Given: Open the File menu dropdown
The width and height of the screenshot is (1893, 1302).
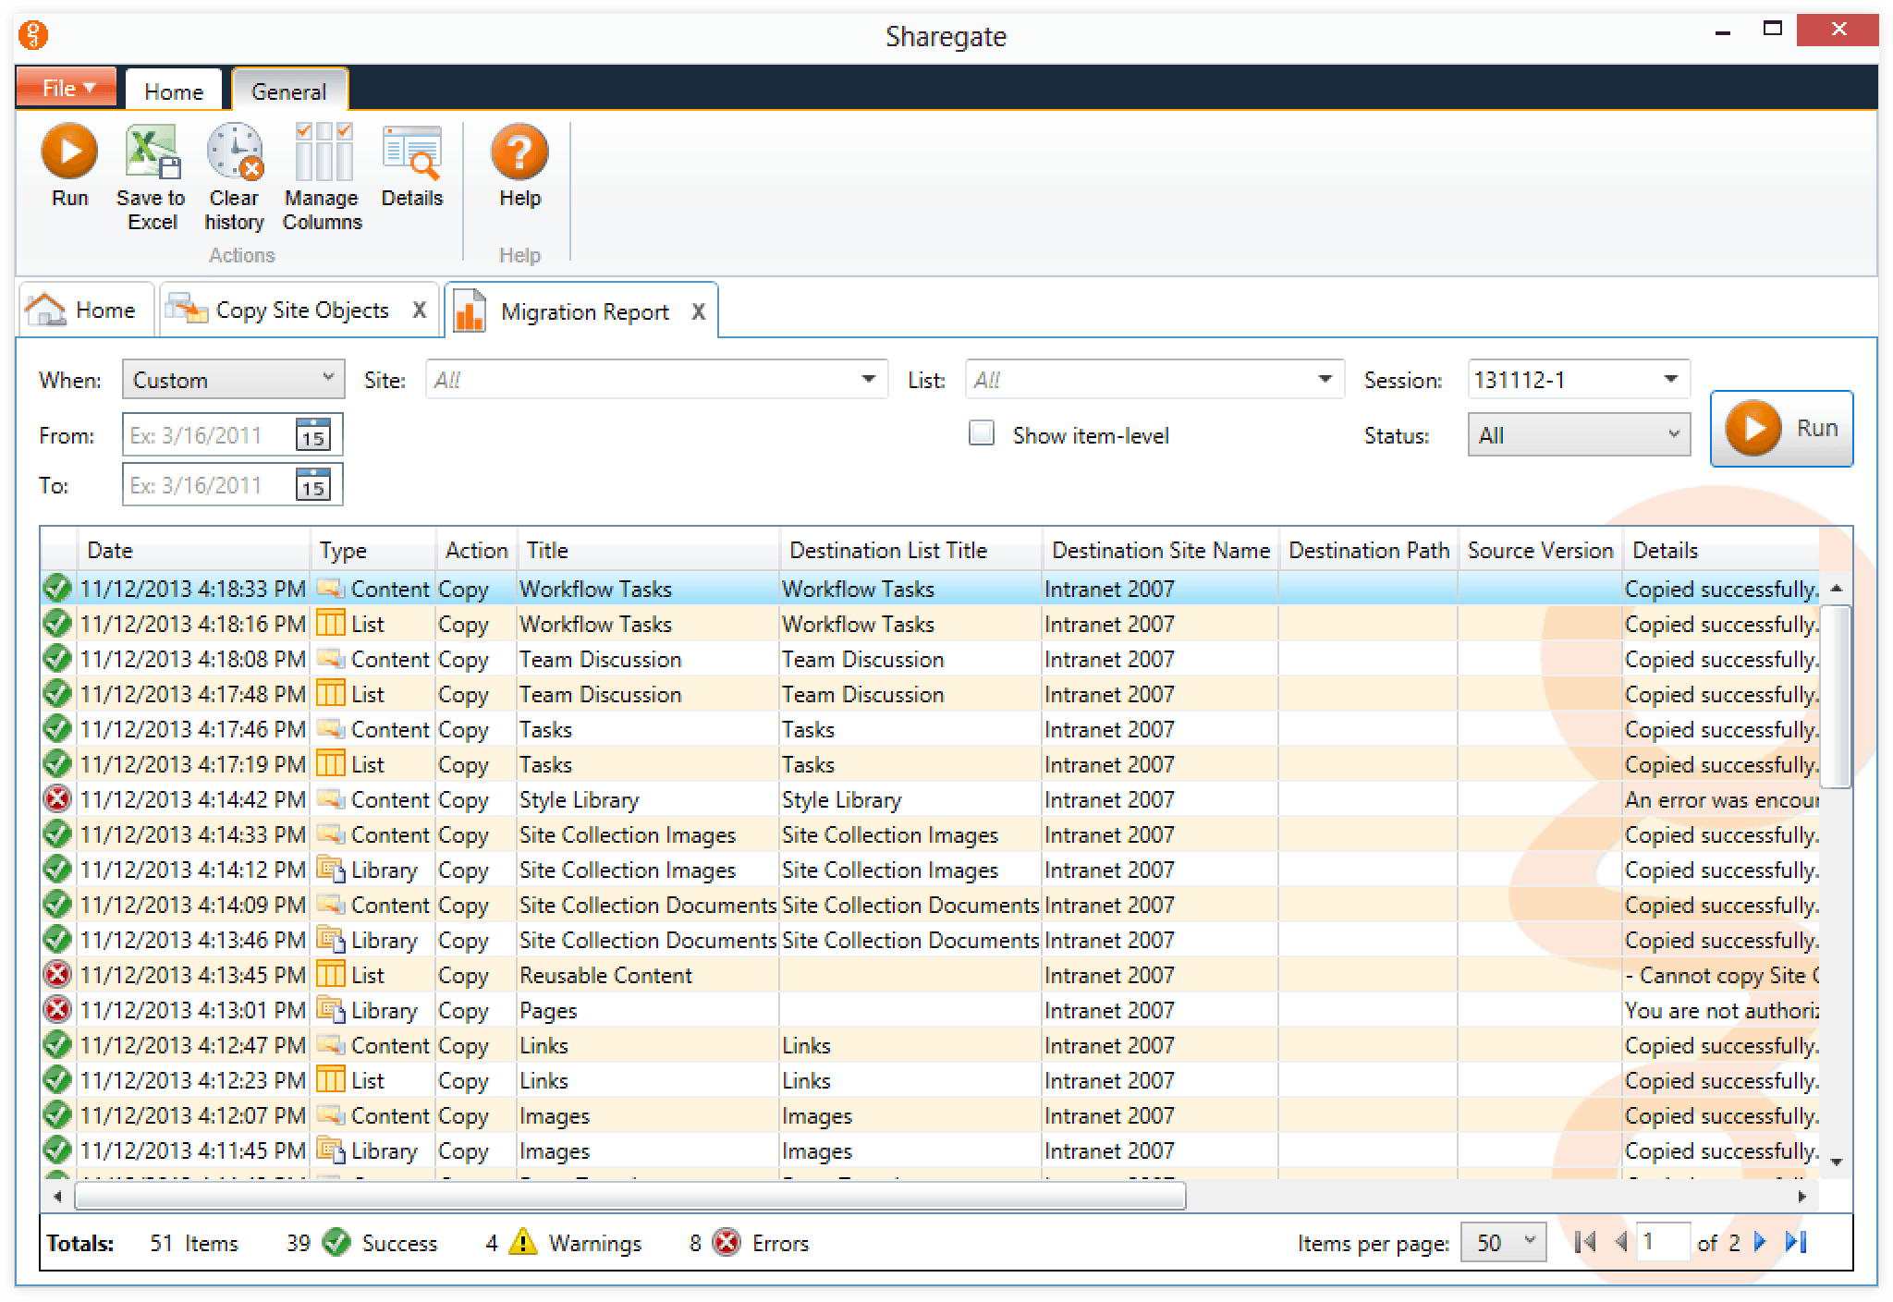Looking at the screenshot, I should 67,88.
